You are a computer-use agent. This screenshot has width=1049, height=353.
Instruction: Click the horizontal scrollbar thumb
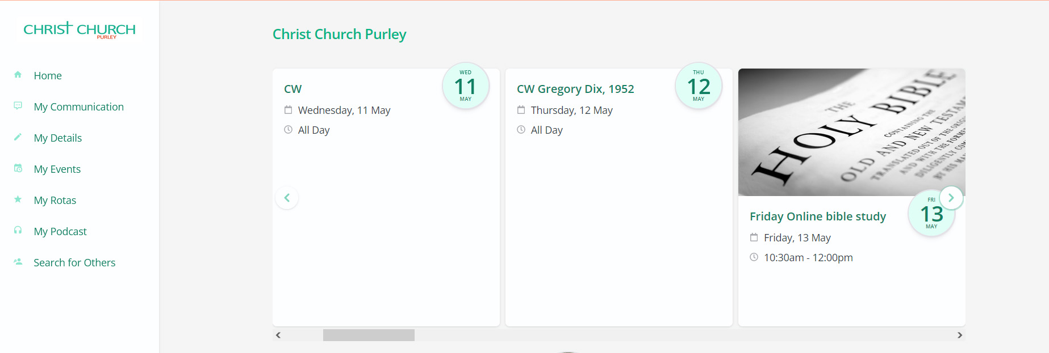click(369, 335)
